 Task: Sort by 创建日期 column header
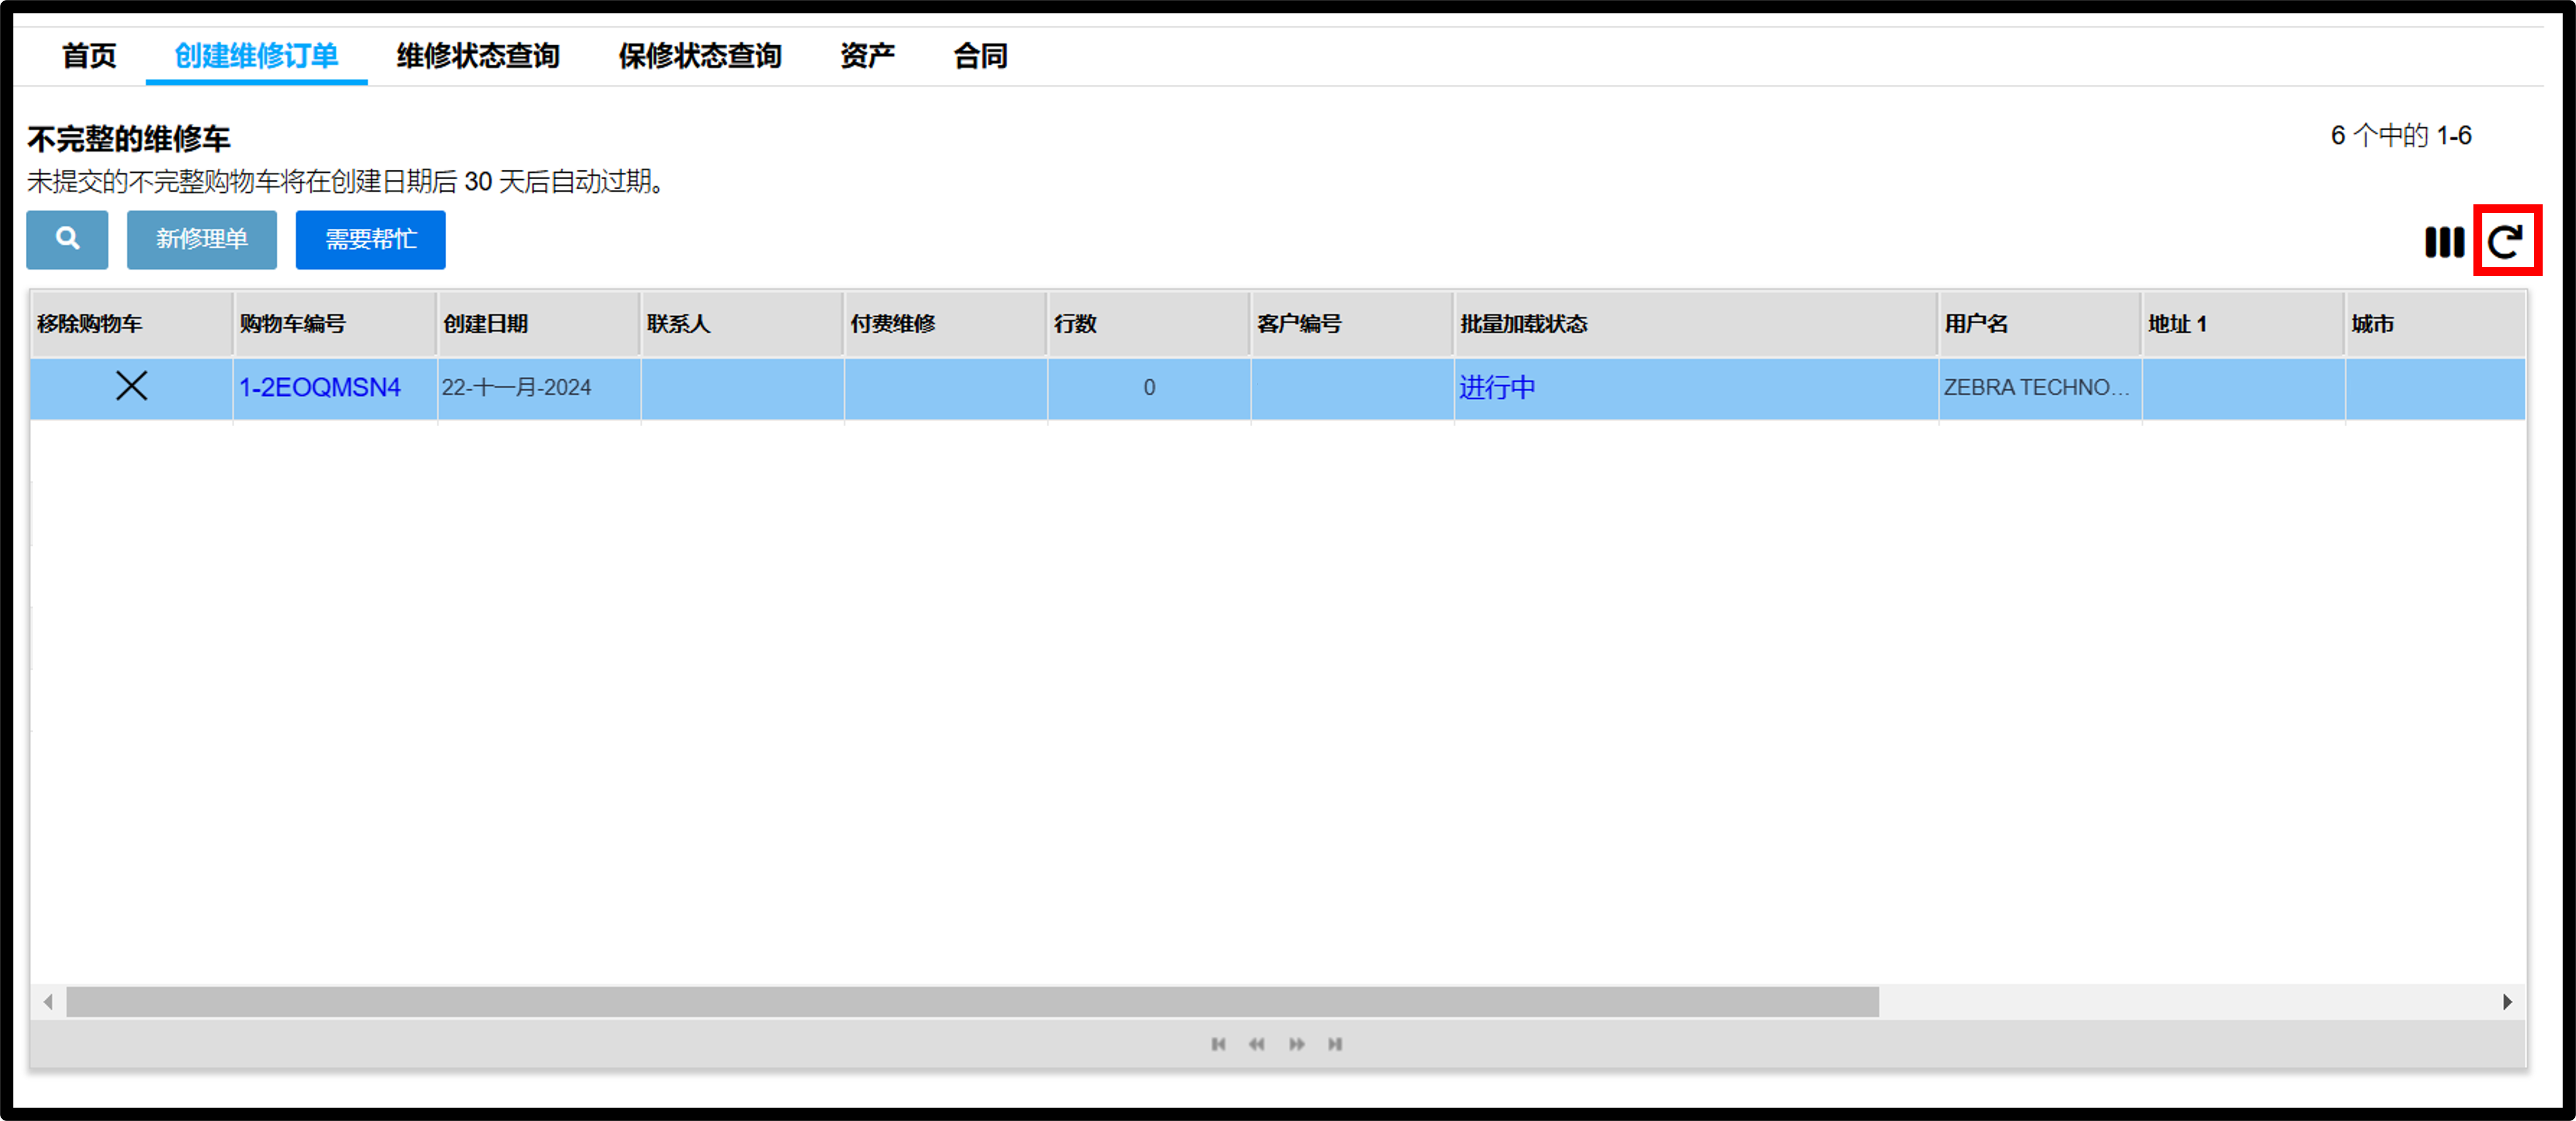[538, 324]
